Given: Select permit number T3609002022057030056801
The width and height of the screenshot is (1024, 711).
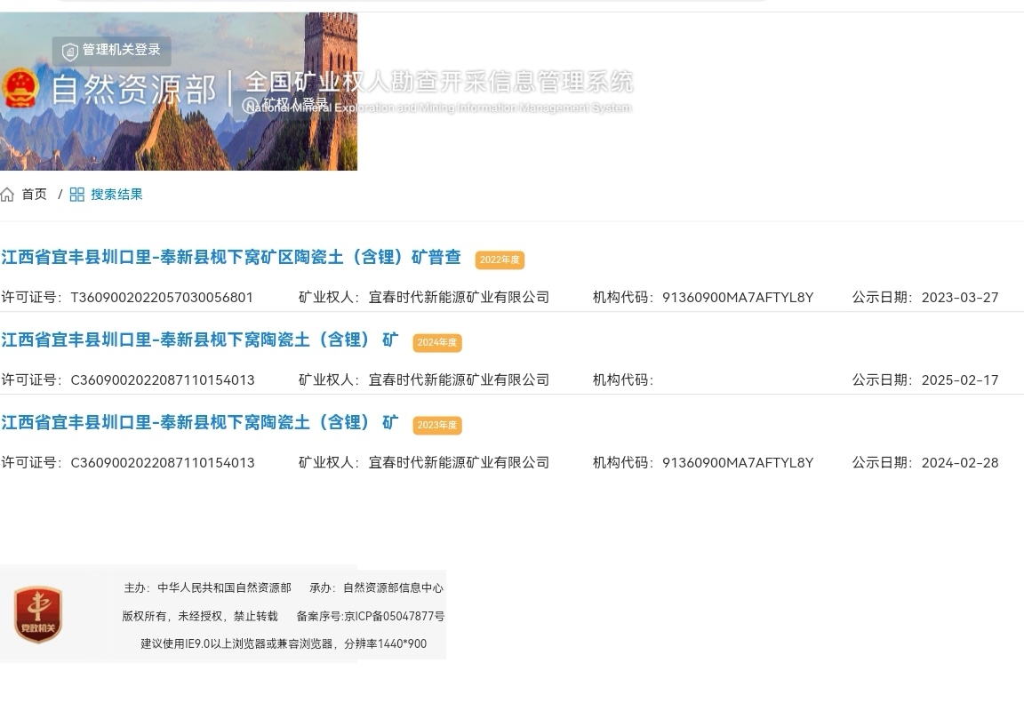Looking at the screenshot, I should [x=161, y=298].
